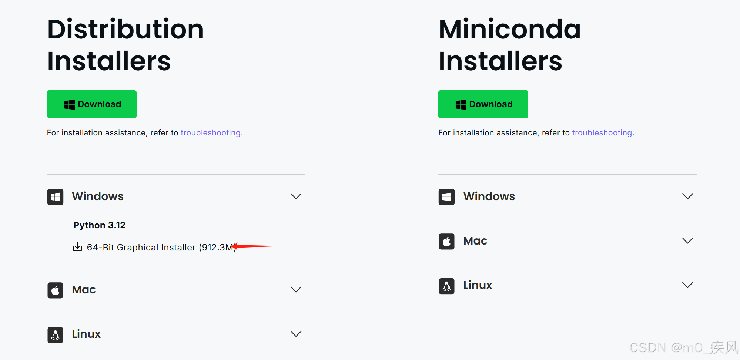The width and height of the screenshot is (740, 360).
Task: Expand the Miniconda Linux section chevron
Action: [687, 285]
